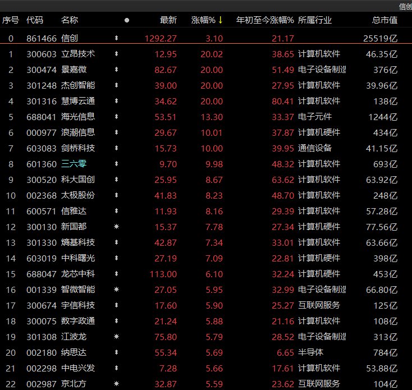The width and height of the screenshot is (412, 390).
Task: Click stock code 300520
Action: click(x=42, y=180)
